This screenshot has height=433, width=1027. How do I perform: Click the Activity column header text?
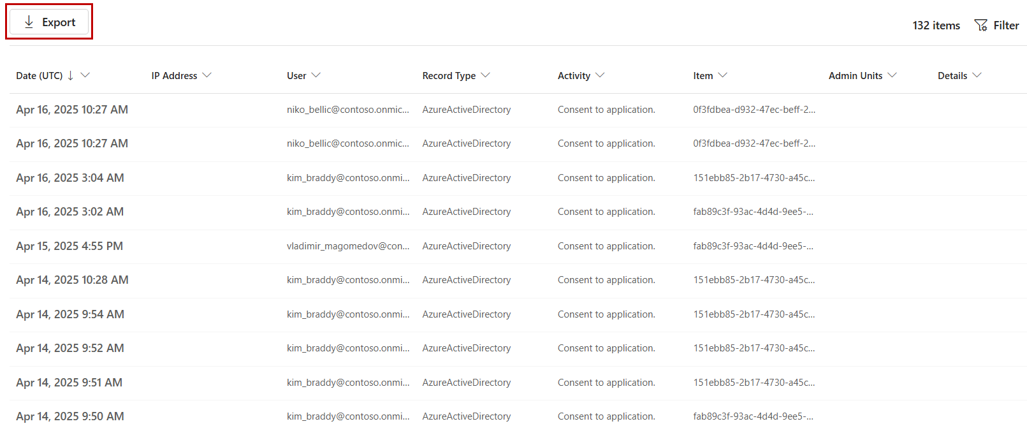click(x=574, y=75)
